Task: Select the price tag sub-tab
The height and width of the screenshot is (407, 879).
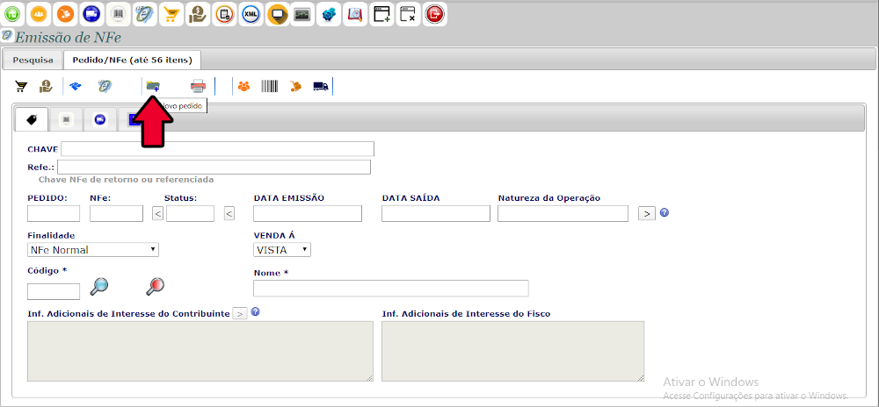Action: point(32,119)
